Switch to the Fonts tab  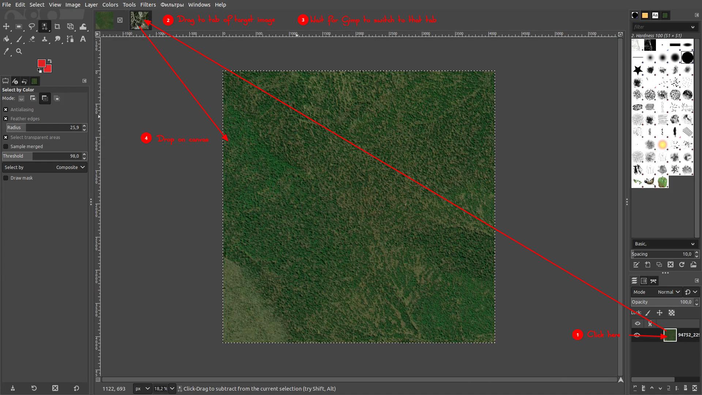pyautogui.click(x=655, y=15)
